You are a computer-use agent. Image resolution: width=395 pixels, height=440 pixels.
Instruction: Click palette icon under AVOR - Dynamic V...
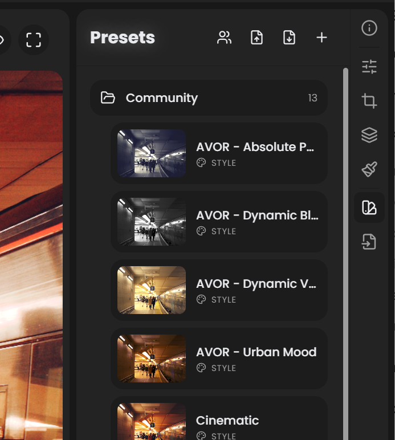click(201, 299)
